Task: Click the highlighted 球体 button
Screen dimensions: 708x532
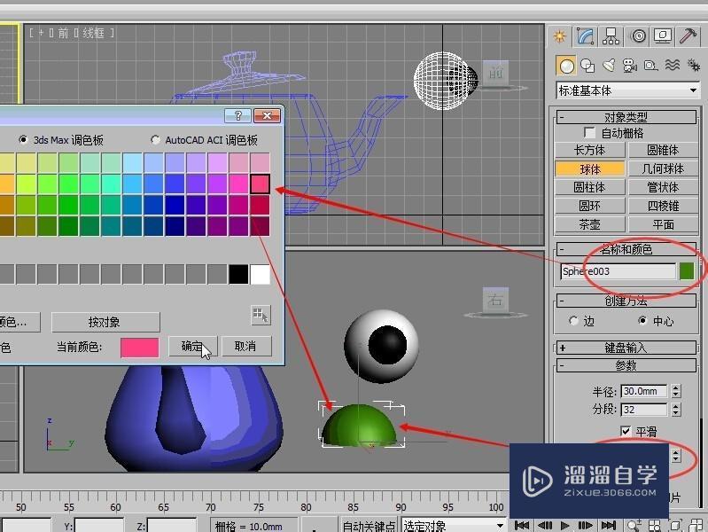Action: tap(589, 169)
